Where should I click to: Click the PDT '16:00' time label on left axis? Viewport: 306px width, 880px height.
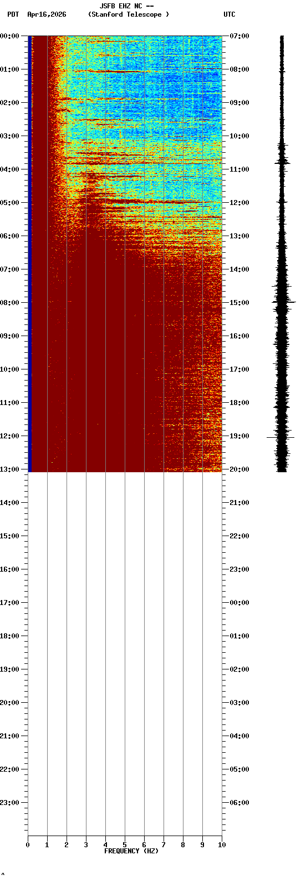point(9,569)
